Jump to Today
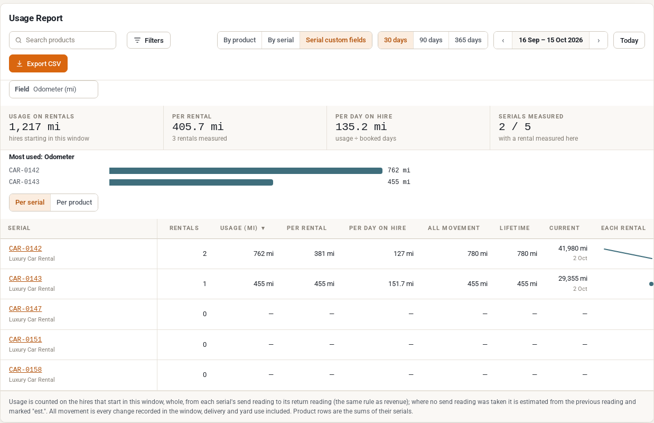Image resolution: width=654 pixels, height=423 pixels. [x=629, y=40]
